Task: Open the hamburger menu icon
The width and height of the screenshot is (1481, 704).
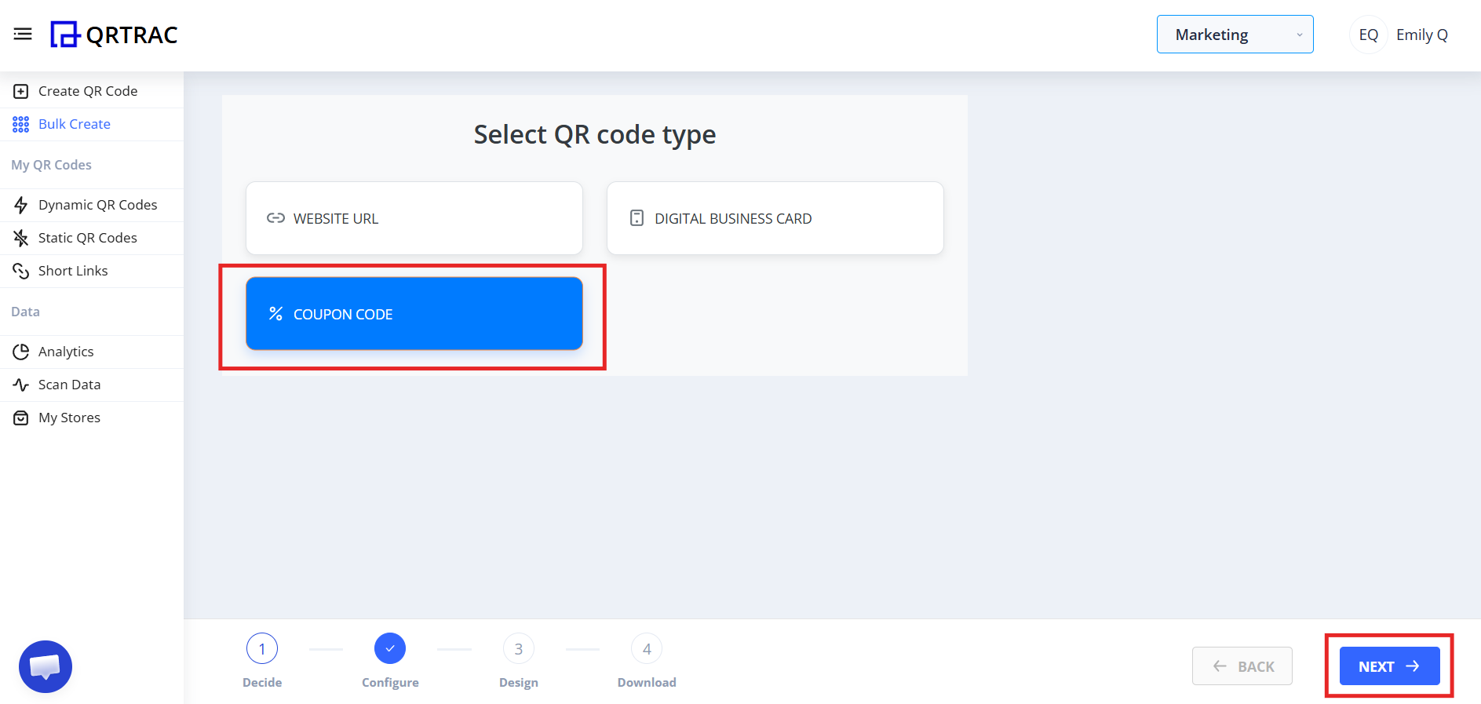Action: point(22,33)
